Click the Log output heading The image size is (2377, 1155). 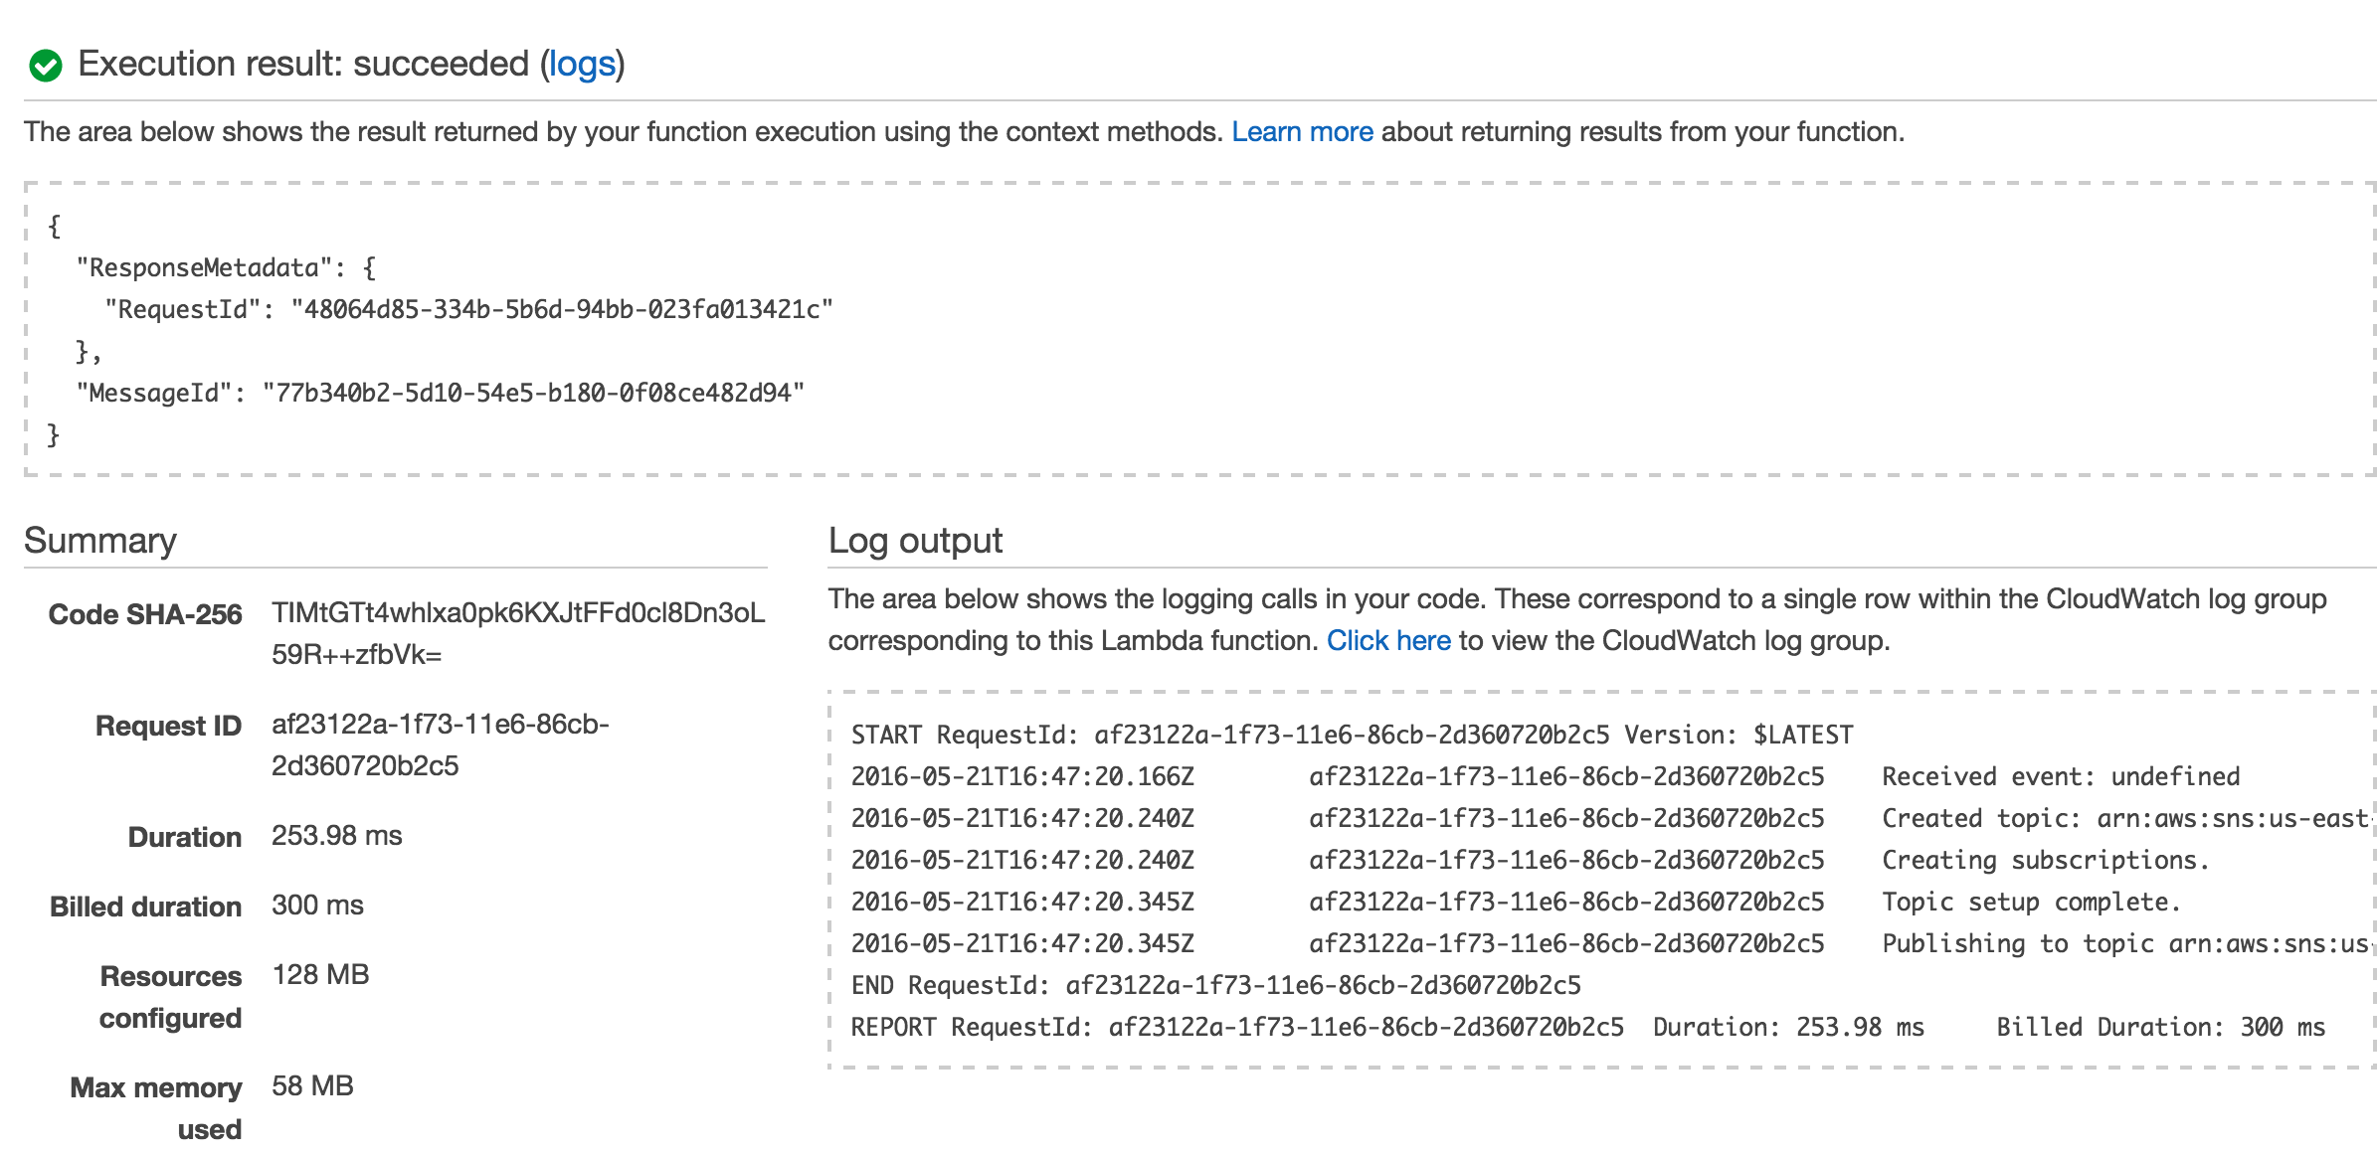915,540
